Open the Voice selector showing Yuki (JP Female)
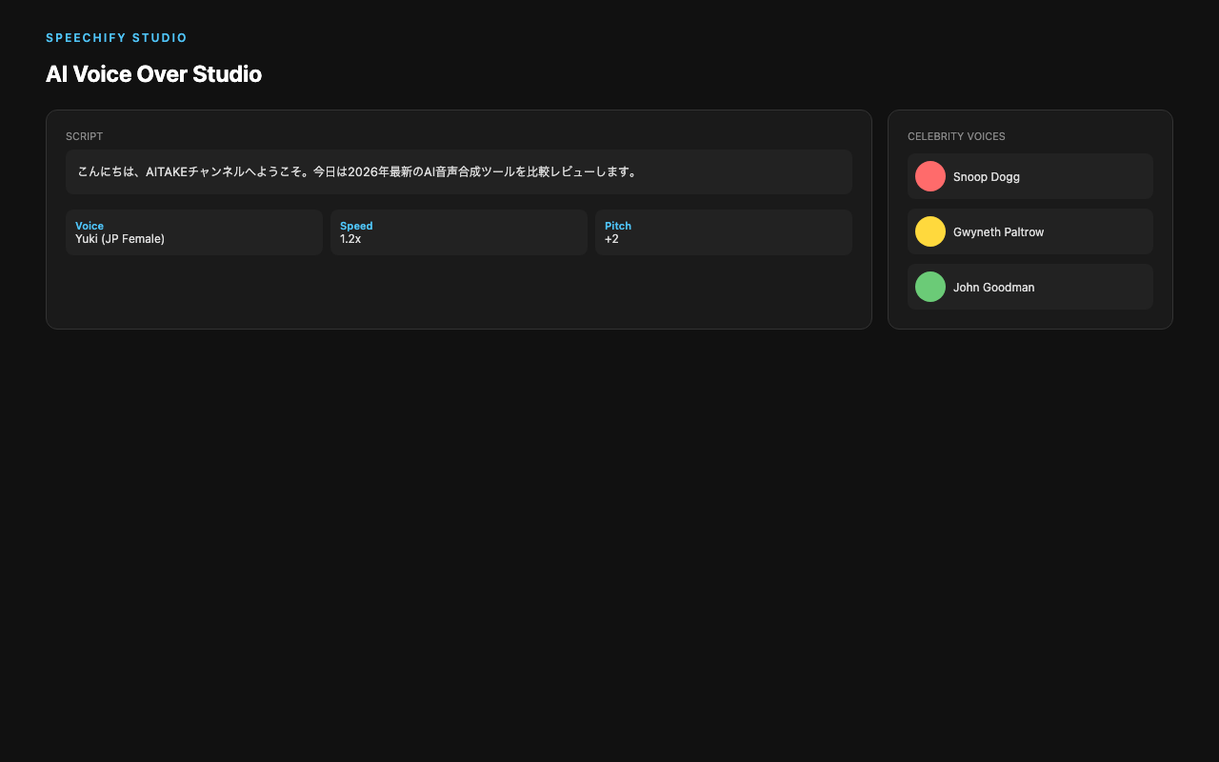This screenshot has height=762, width=1219. (x=193, y=232)
